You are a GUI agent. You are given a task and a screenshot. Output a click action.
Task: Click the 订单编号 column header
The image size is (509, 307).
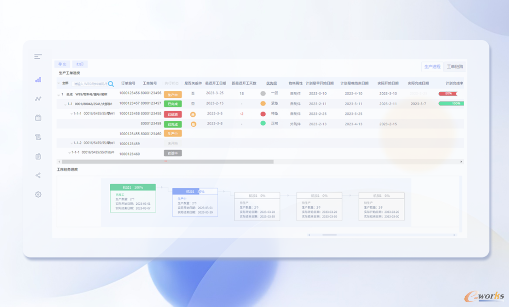[128, 83]
